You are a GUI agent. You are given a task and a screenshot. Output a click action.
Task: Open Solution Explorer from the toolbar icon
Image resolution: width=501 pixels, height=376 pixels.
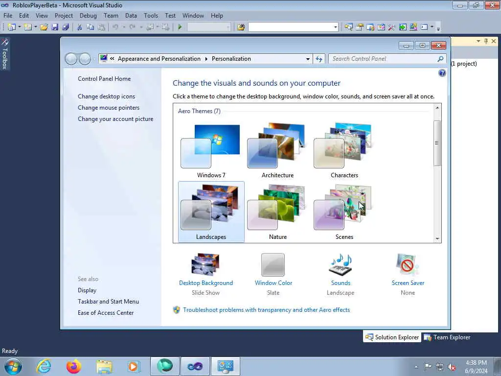pyautogui.click(x=348, y=27)
